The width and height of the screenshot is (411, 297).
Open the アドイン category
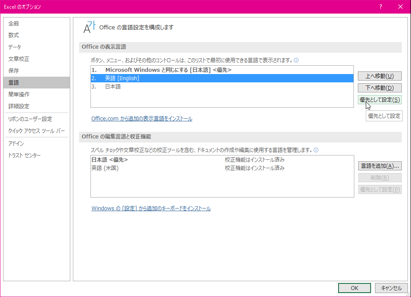(37, 144)
